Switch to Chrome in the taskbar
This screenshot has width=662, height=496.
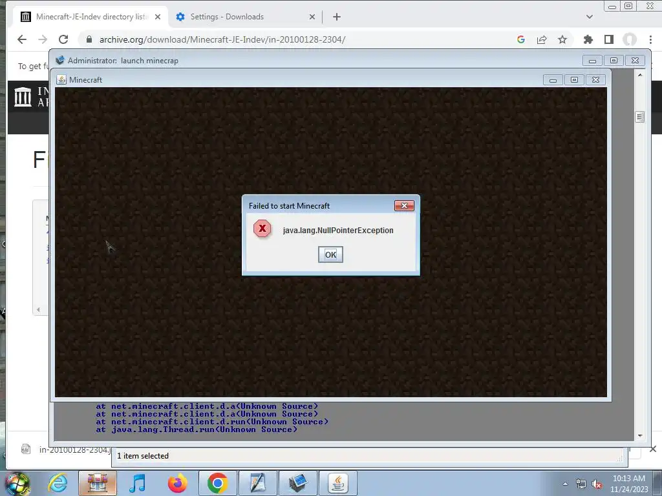[217, 483]
